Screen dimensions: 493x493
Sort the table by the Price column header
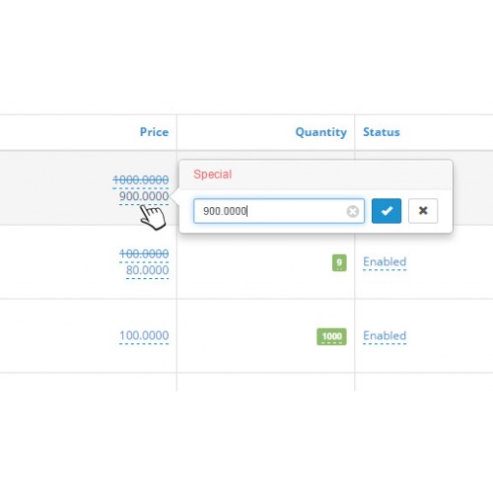coord(154,132)
